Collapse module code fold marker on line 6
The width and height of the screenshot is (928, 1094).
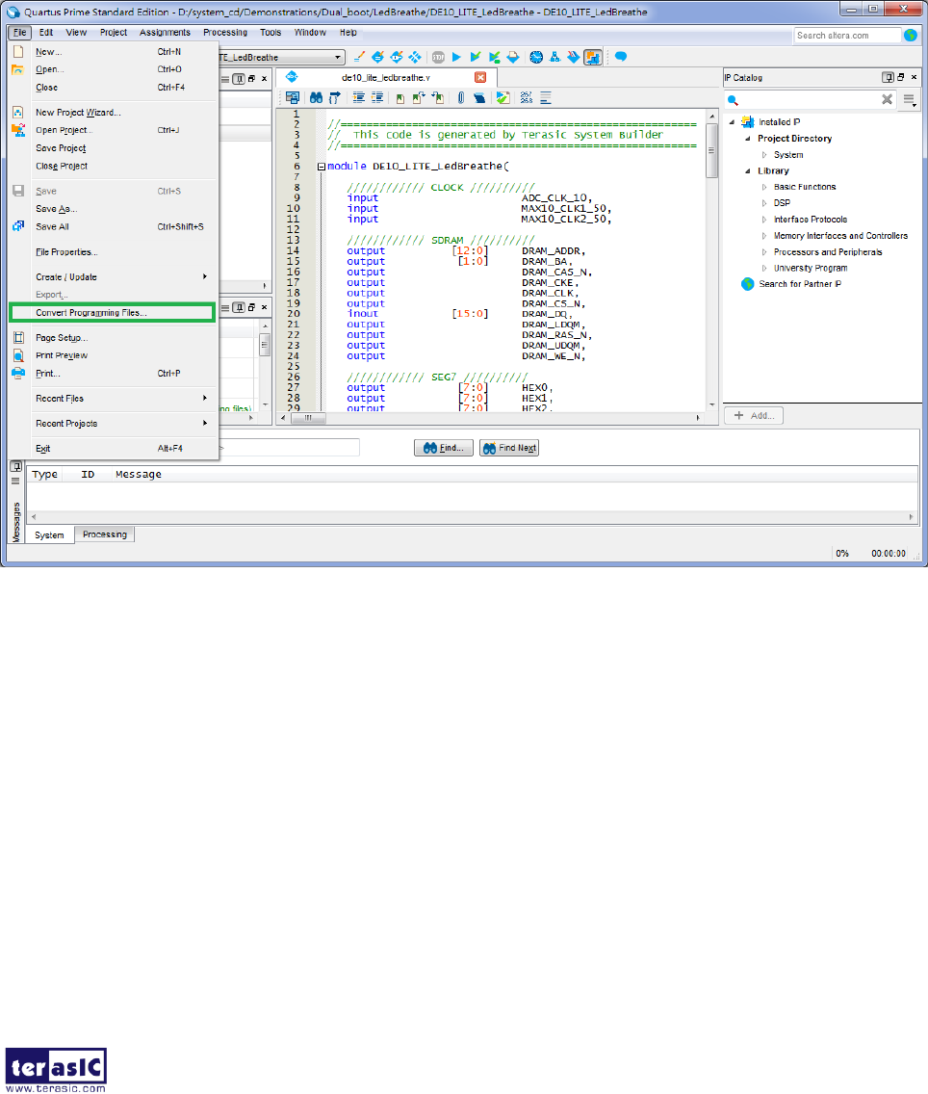(x=322, y=167)
